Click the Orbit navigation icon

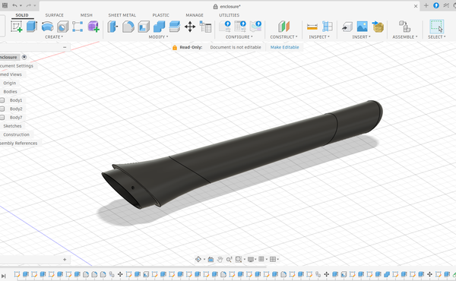tap(198, 259)
